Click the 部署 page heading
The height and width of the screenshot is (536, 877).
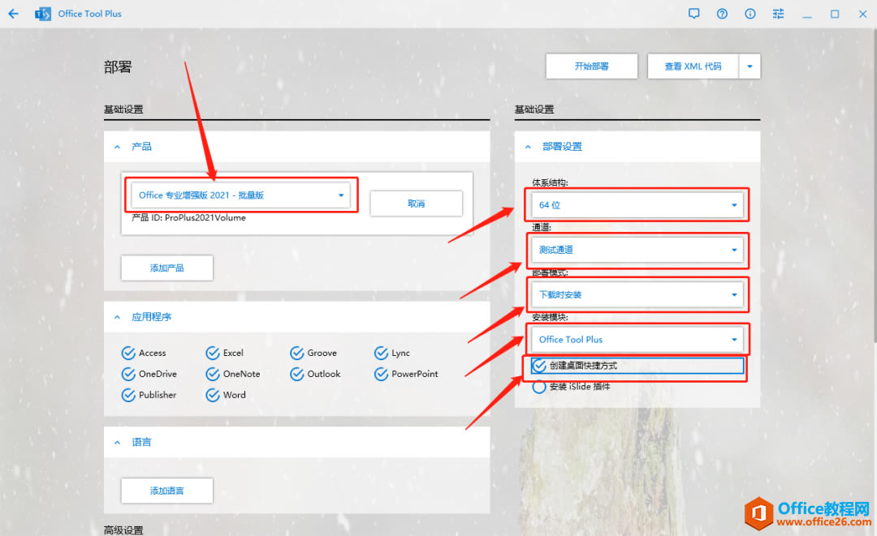click(x=118, y=67)
